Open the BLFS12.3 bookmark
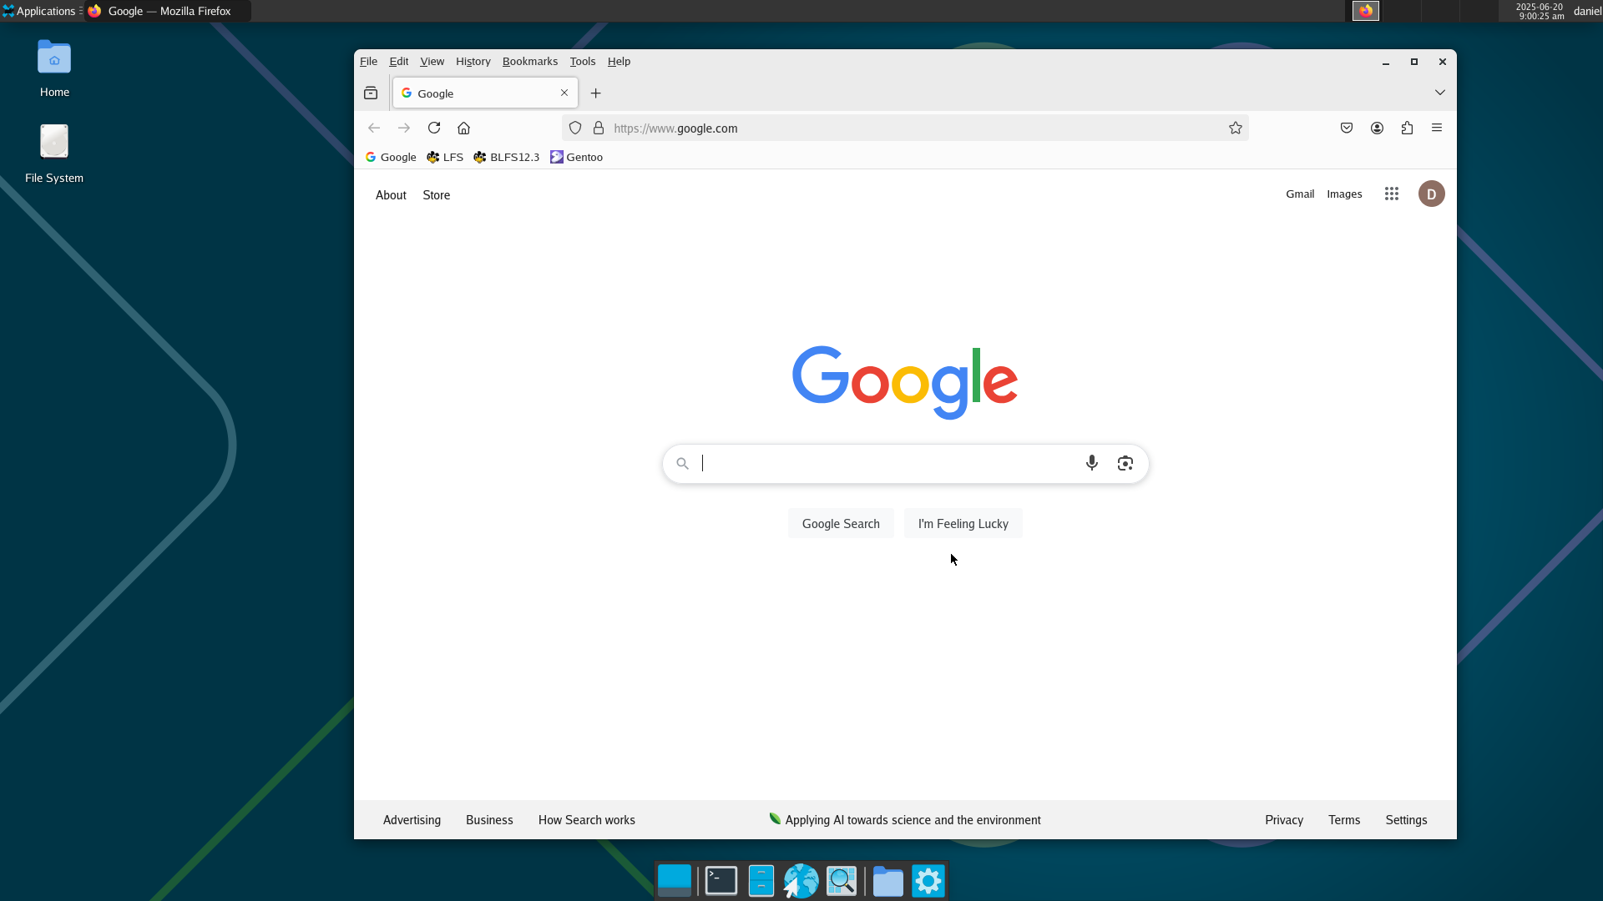1603x901 pixels. coord(507,157)
